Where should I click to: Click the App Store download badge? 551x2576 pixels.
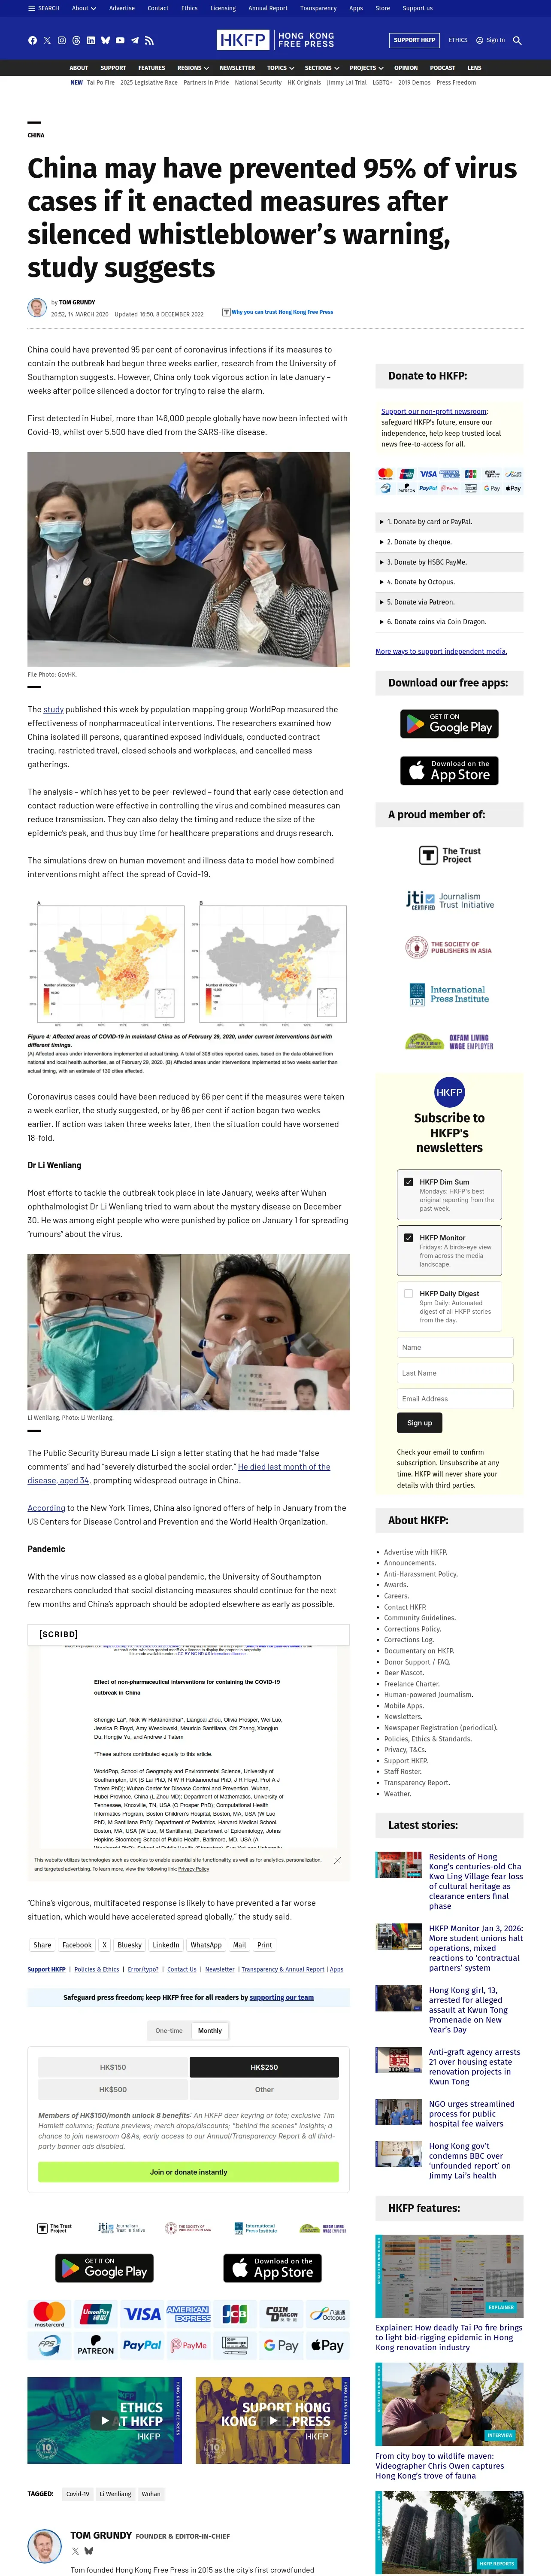(449, 770)
